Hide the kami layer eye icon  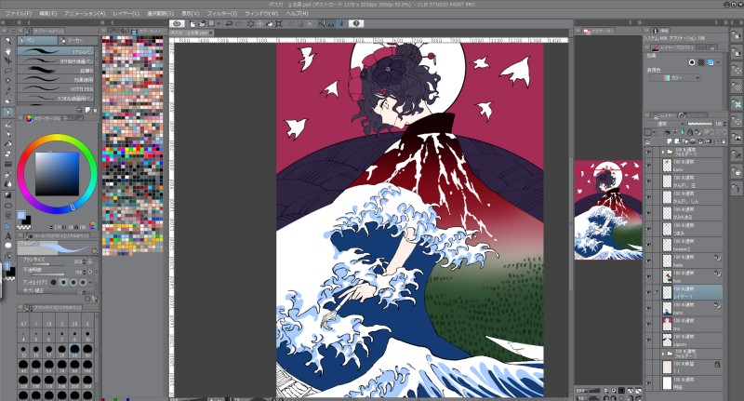click(x=648, y=166)
